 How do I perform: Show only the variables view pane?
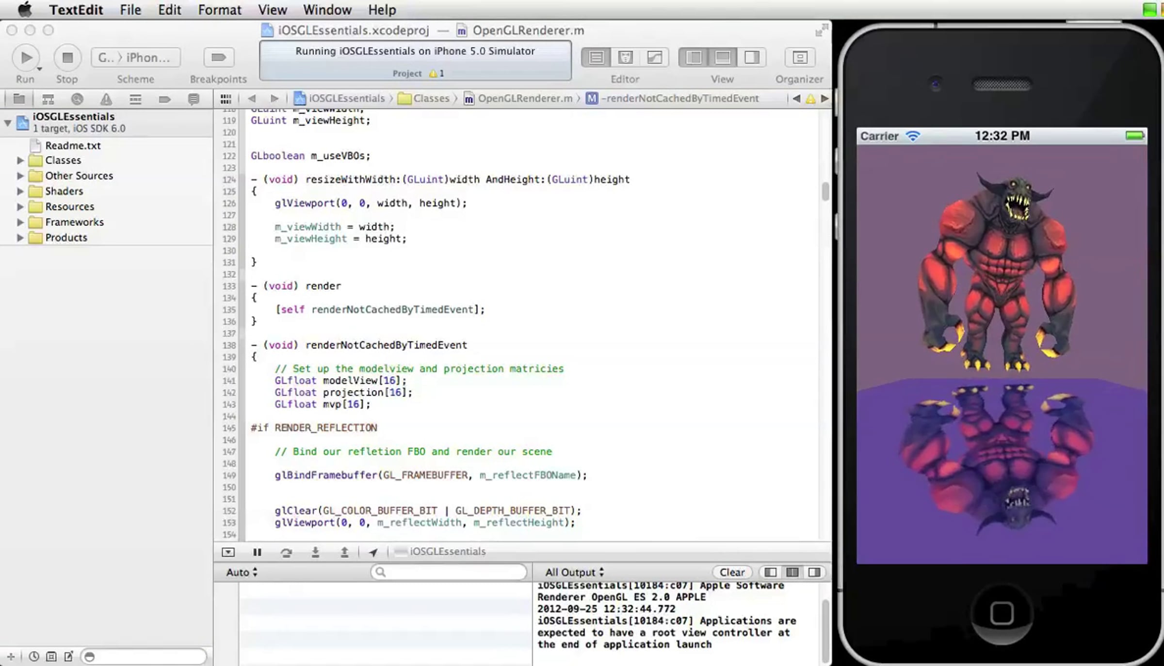pyautogui.click(x=770, y=572)
